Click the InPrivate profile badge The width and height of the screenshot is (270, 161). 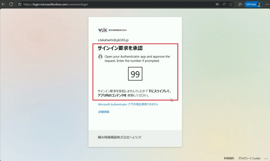coord(254,4)
